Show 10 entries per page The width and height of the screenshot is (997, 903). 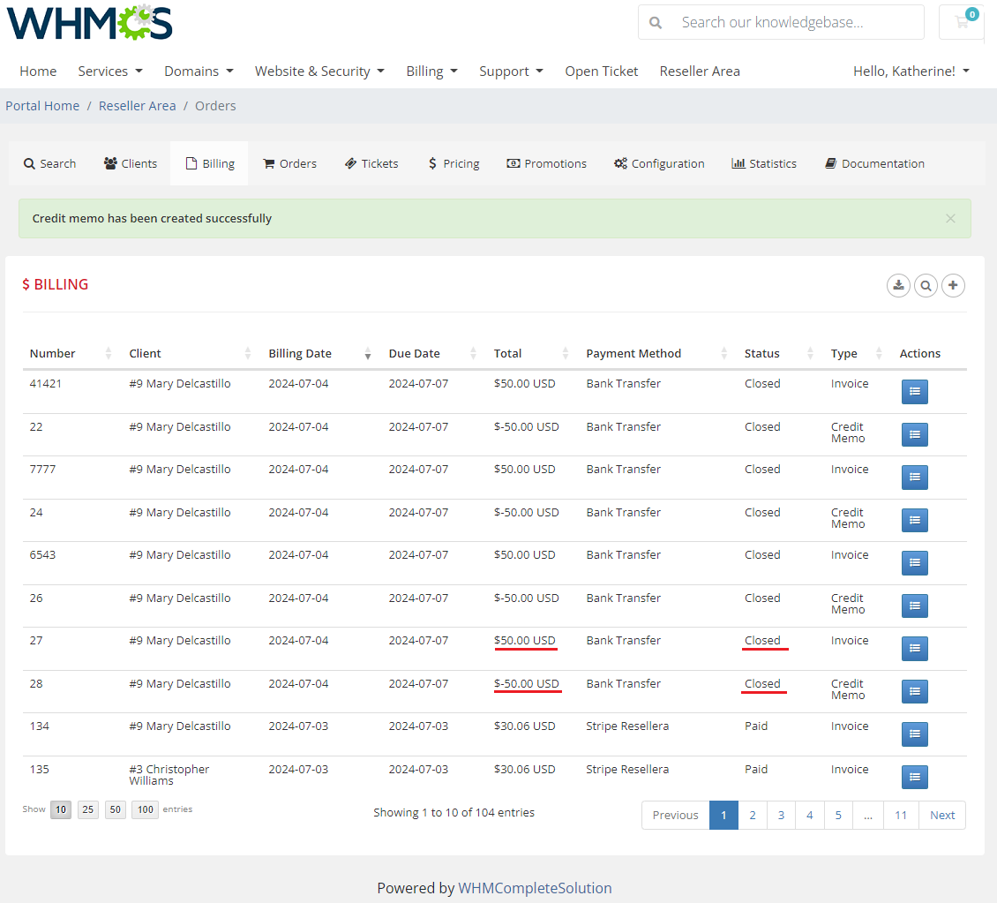tap(60, 809)
